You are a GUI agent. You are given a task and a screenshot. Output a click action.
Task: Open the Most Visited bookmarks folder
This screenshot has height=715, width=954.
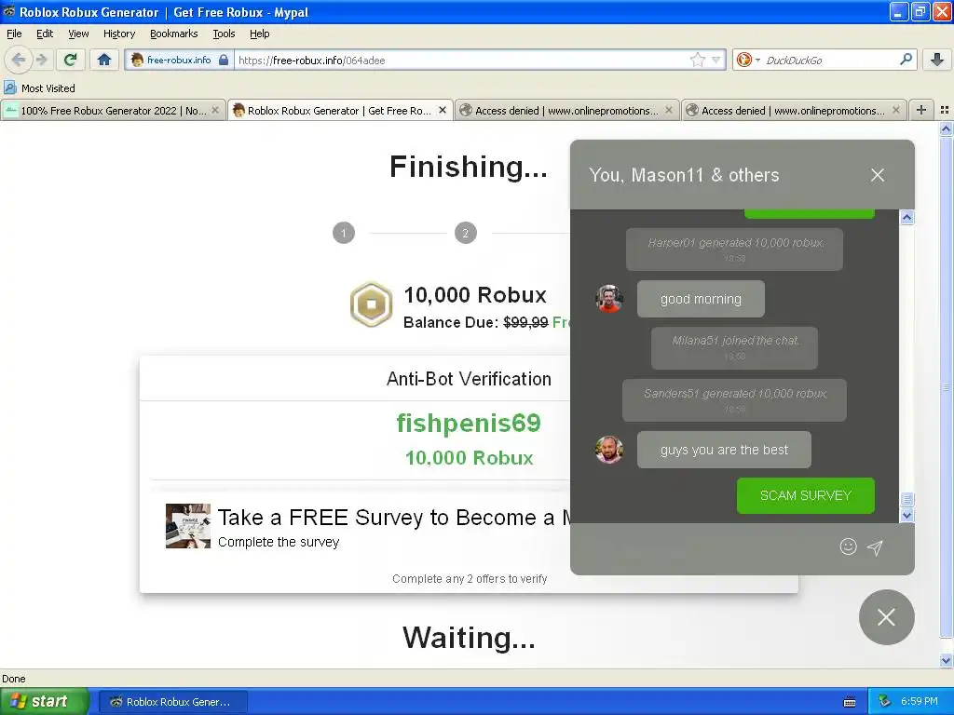pyautogui.click(x=39, y=88)
